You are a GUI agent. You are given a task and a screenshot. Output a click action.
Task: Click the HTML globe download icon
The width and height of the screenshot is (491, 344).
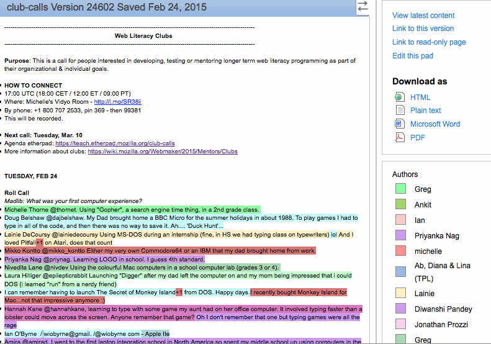click(400, 97)
